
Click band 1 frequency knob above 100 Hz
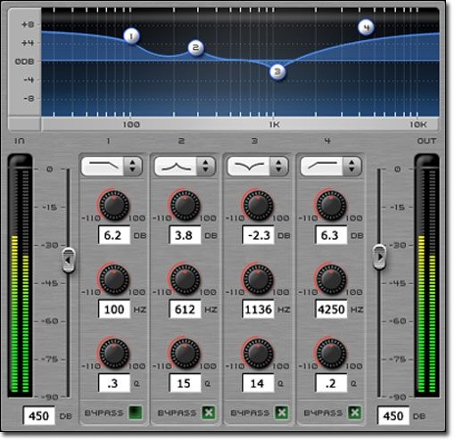click(x=114, y=280)
